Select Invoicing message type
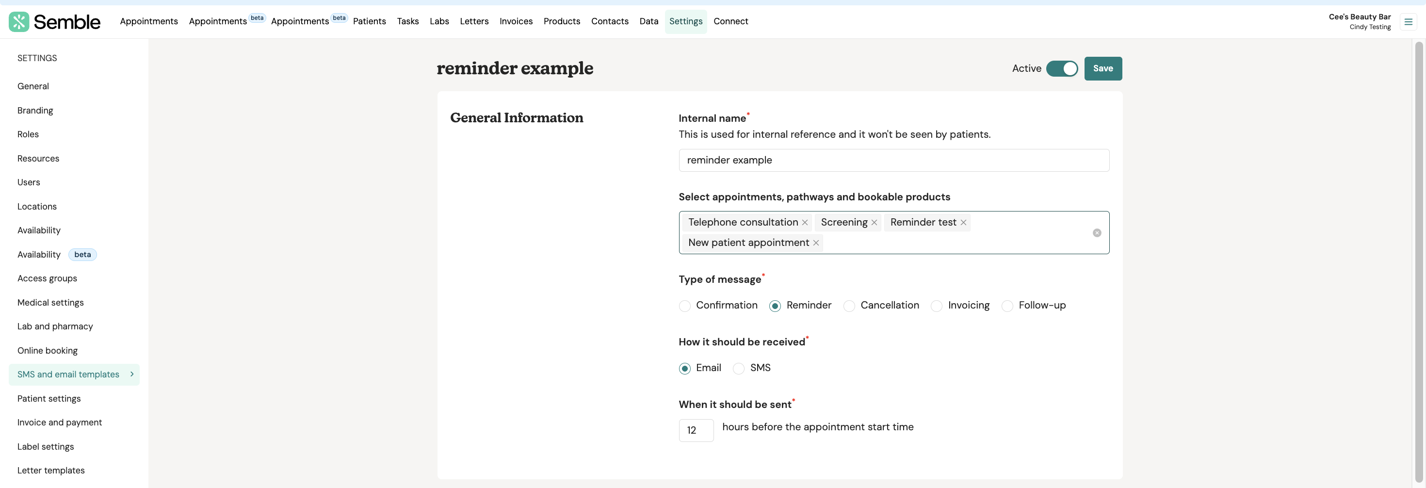 pyautogui.click(x=937, y=306)
